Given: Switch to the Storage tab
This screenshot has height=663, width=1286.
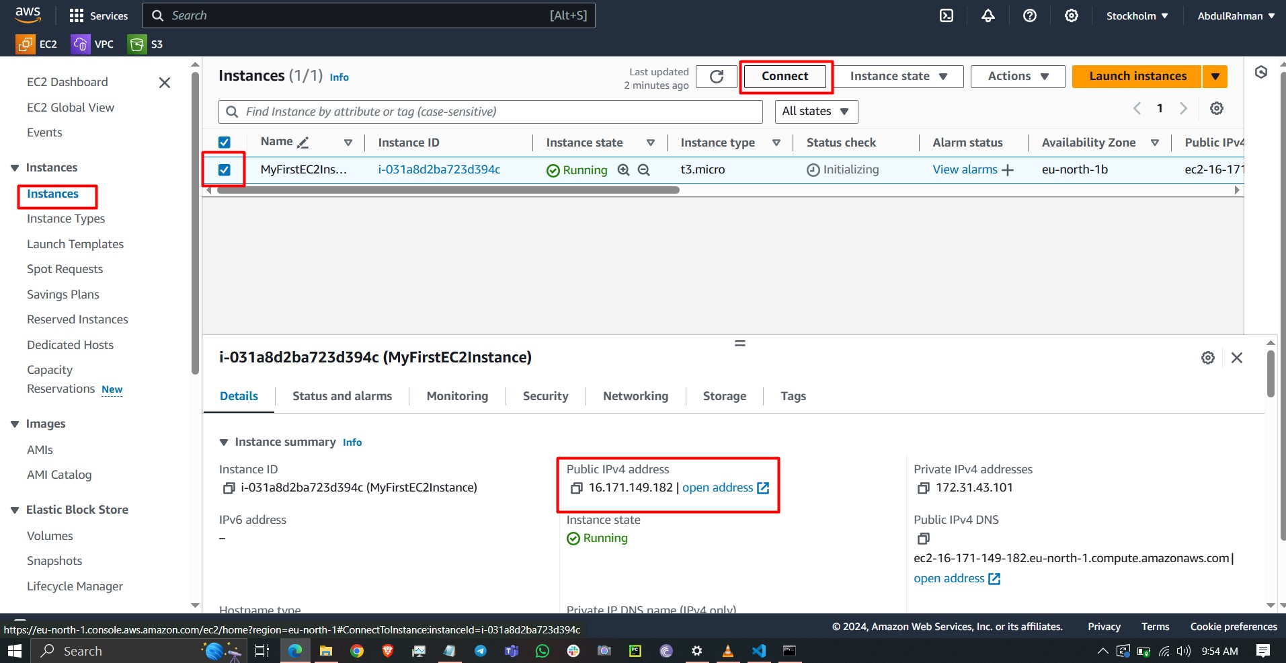Looking at the screenshot, I should pos(725,396).
